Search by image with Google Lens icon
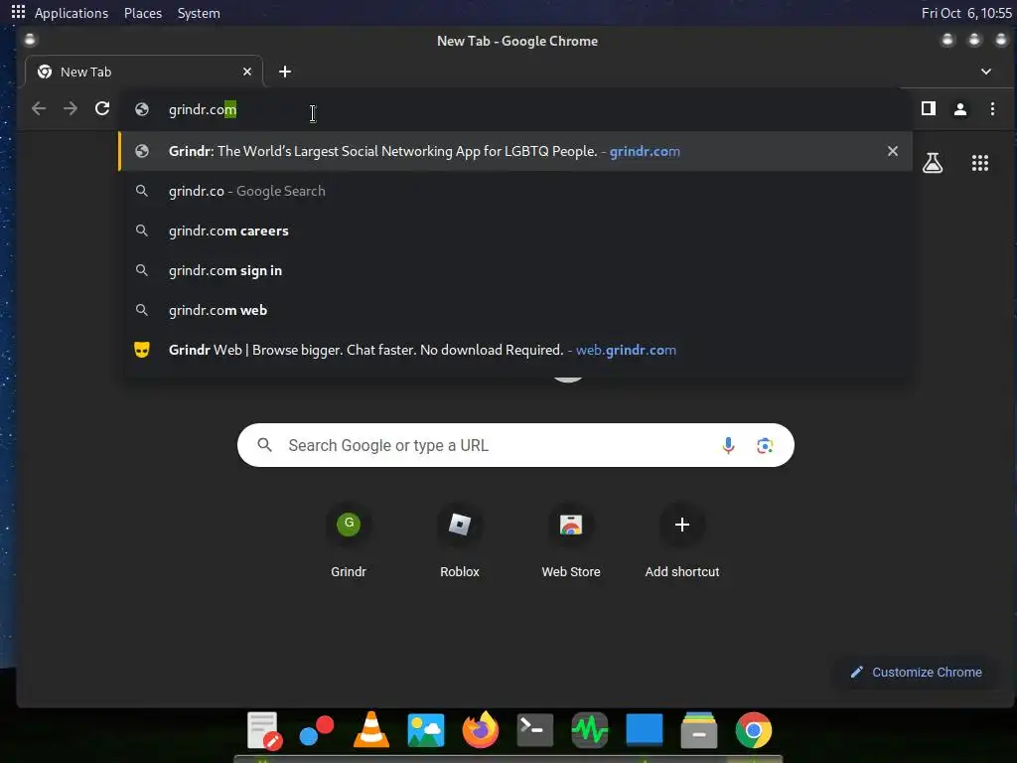1017x763 pixels. pos(765,445)
